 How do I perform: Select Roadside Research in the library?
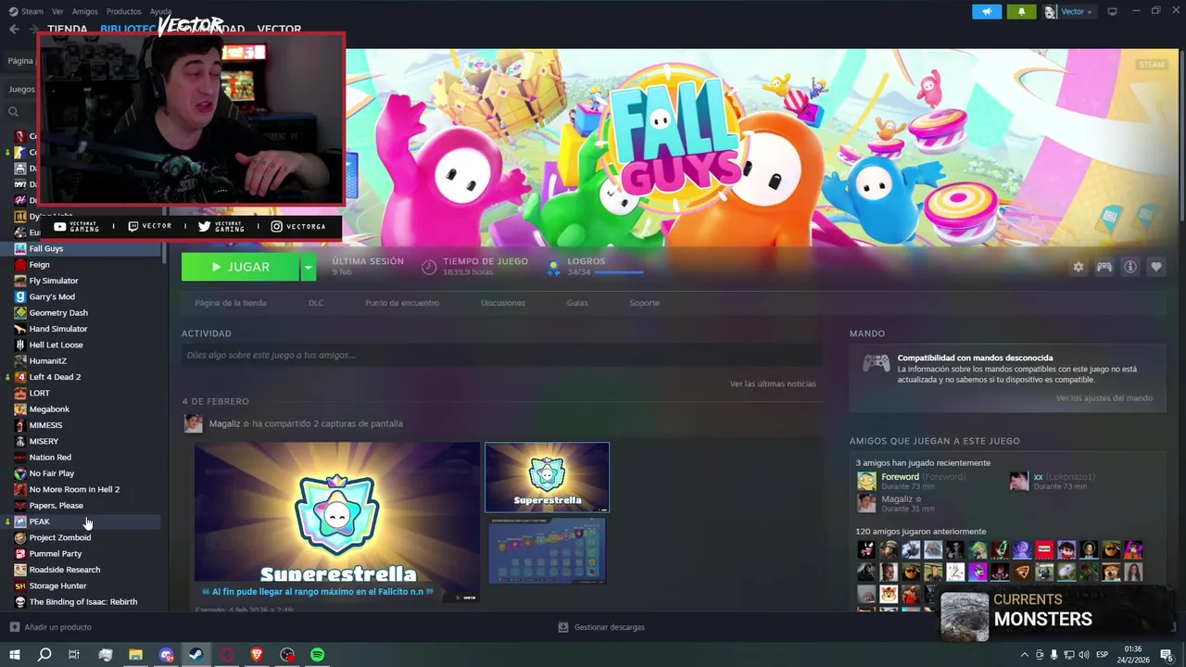tap(65, 570)
